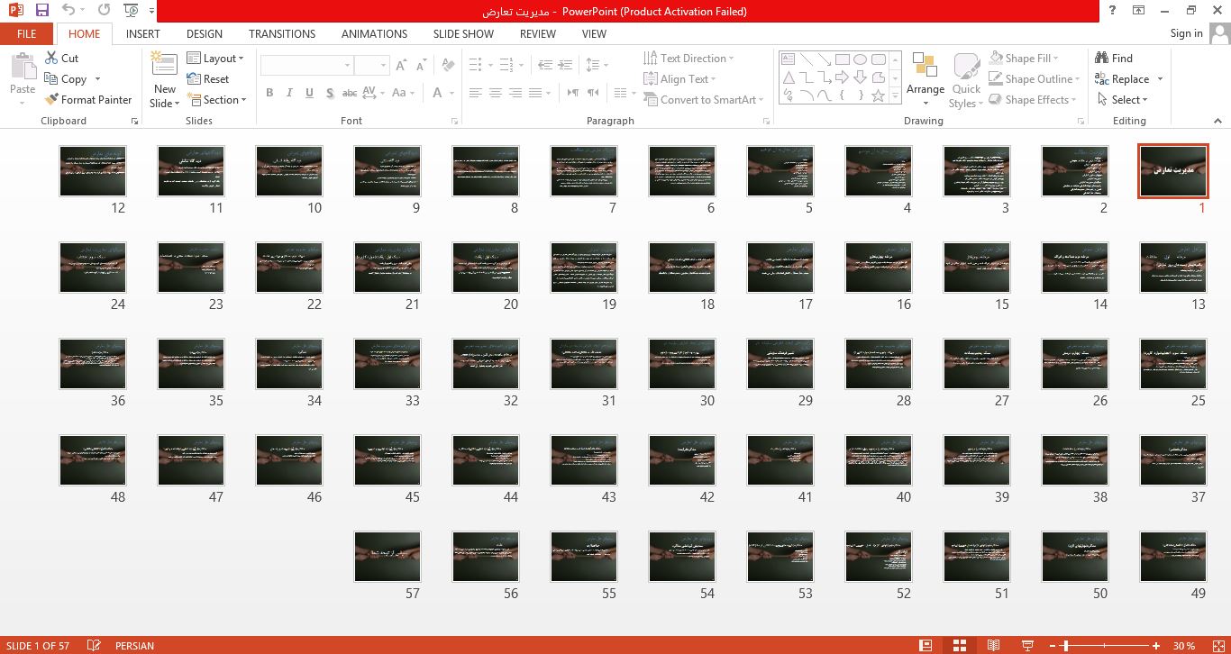Viewport: 1231px width, 654px height.
Task: Switch to the SLIDE SHOW tab
Action: (x=463, y=34)
